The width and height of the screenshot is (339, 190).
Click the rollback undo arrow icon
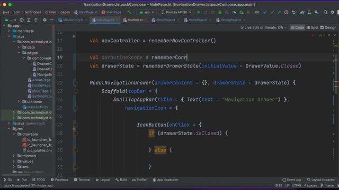pyautogui.click(x=293, y=12)
